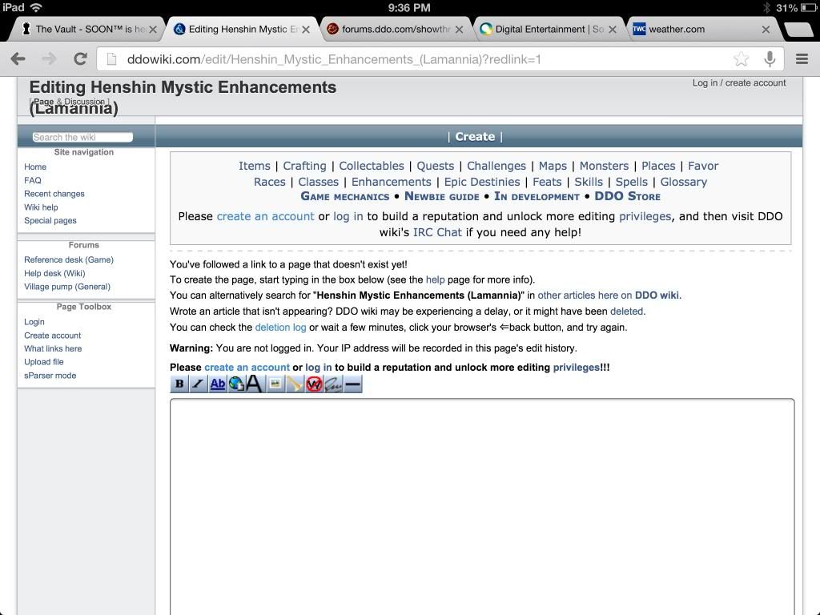The height and width of the screenshot is (615, 820).
Task: Open the Epic Destinies link
Action: pos(481,182)
